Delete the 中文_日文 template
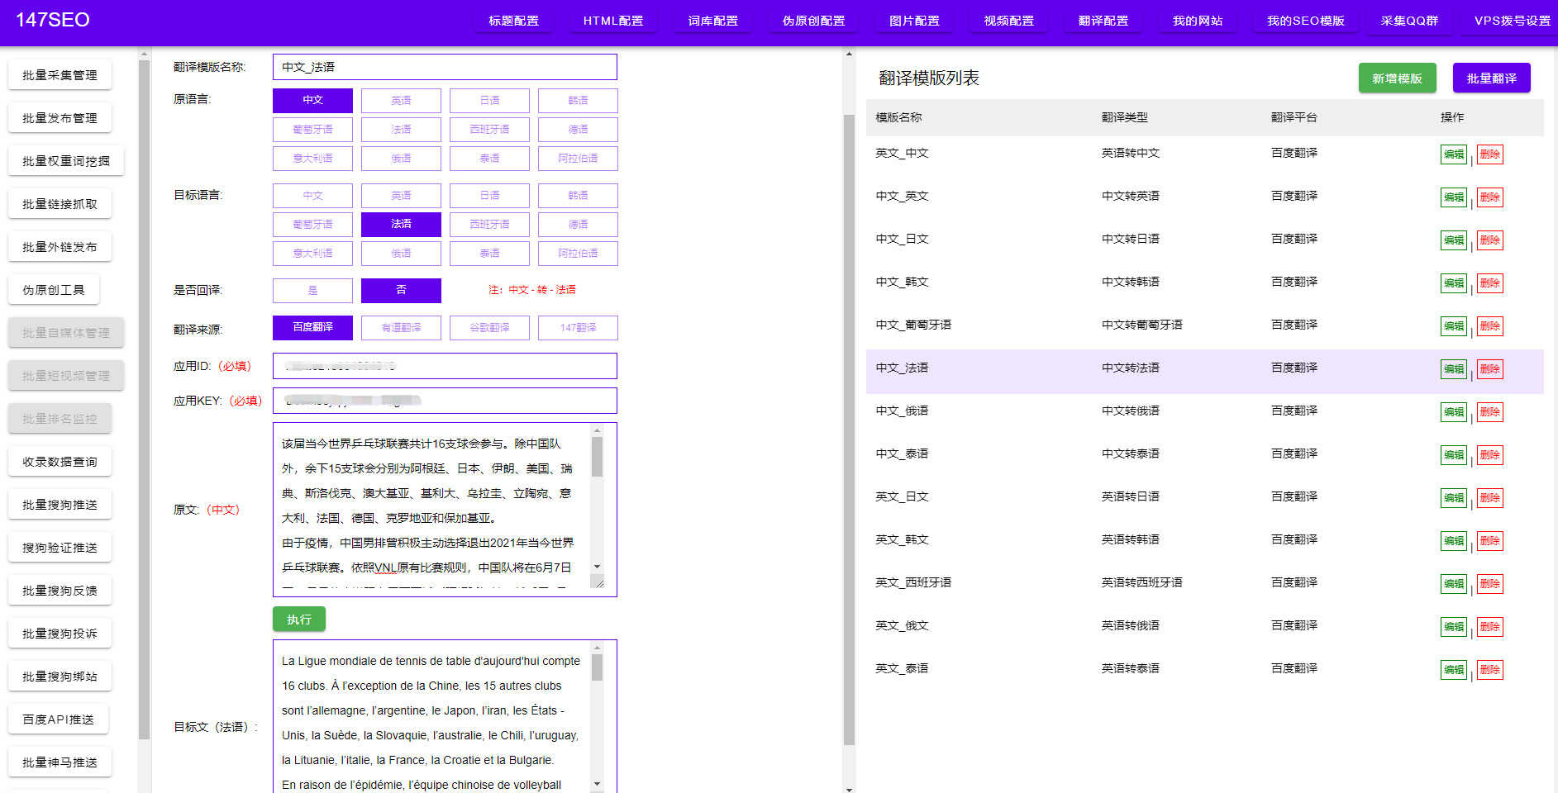This screenshot has width=1558, height=793. point(1489,240)
